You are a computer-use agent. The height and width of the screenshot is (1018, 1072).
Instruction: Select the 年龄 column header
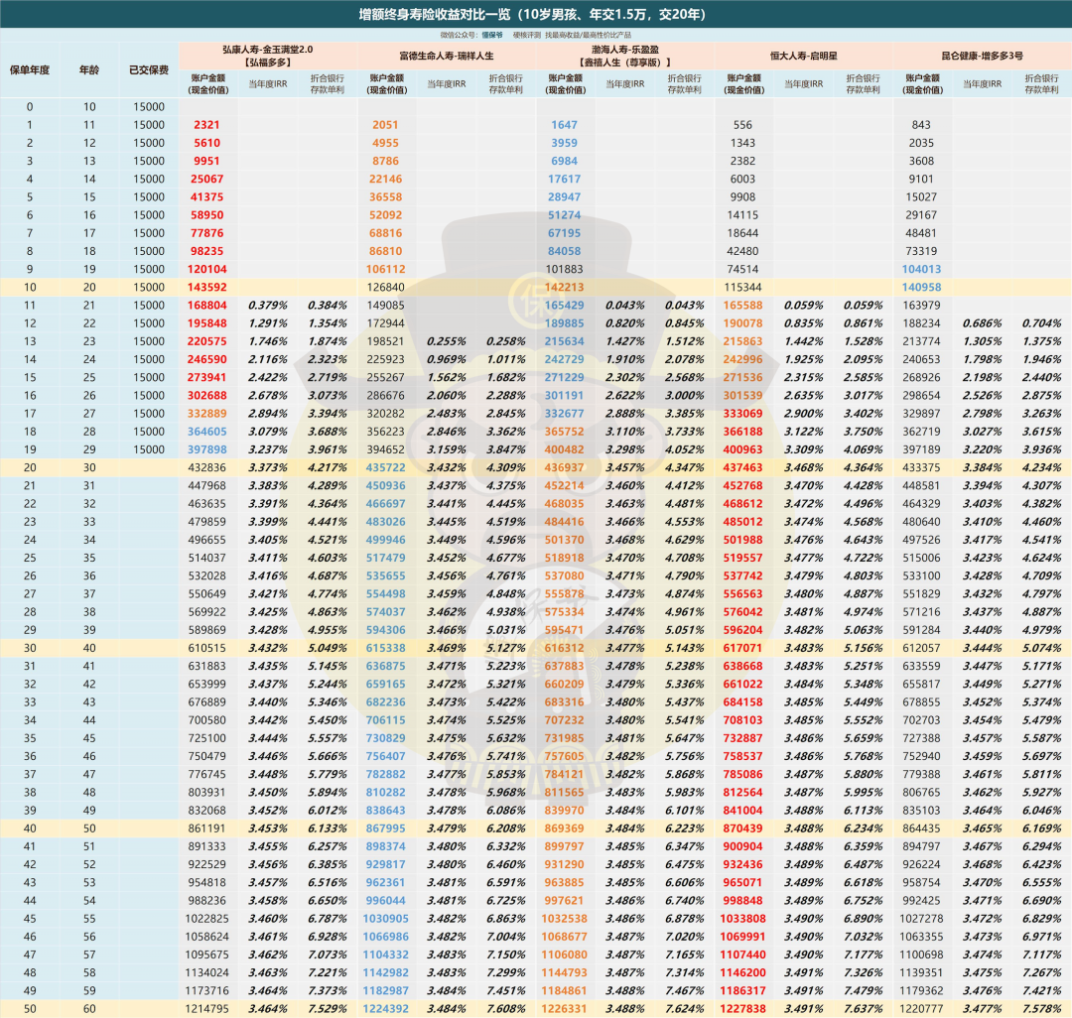[89, 70]
